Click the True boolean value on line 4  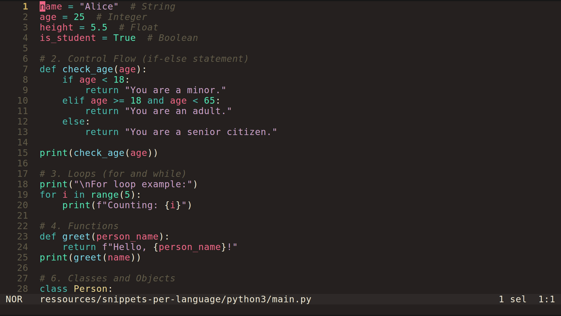124,37
